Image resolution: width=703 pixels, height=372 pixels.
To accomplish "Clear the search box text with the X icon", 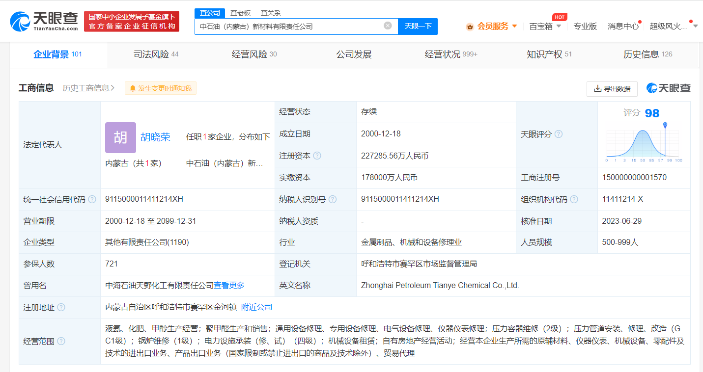I will (x=388, y=26).
